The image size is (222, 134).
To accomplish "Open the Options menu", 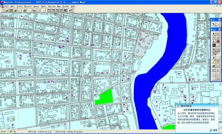I will (52, 6).
